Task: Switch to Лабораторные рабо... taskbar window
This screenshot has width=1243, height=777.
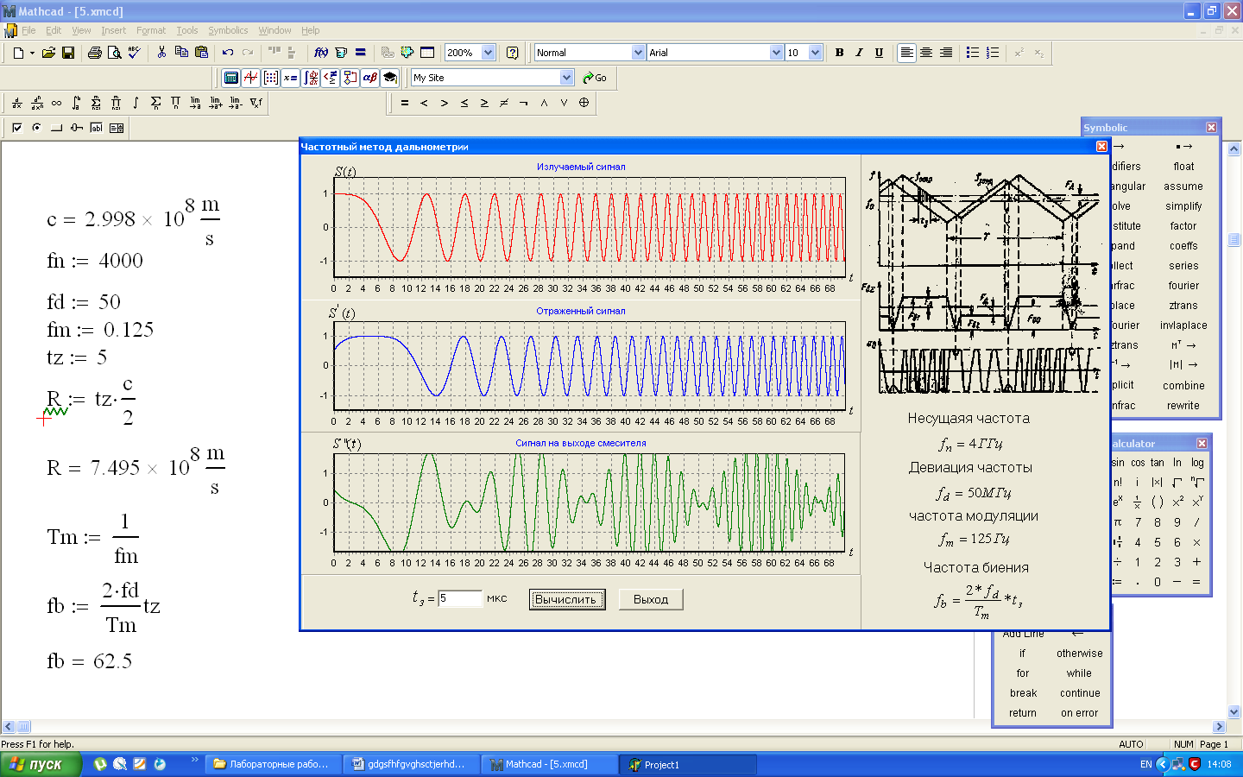Action: pos(274,764)
